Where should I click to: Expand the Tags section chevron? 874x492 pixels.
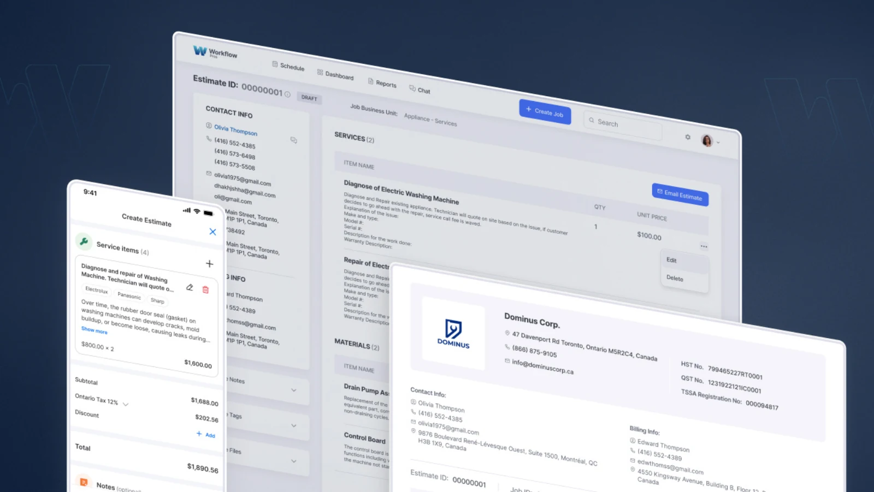click(294, 425)
